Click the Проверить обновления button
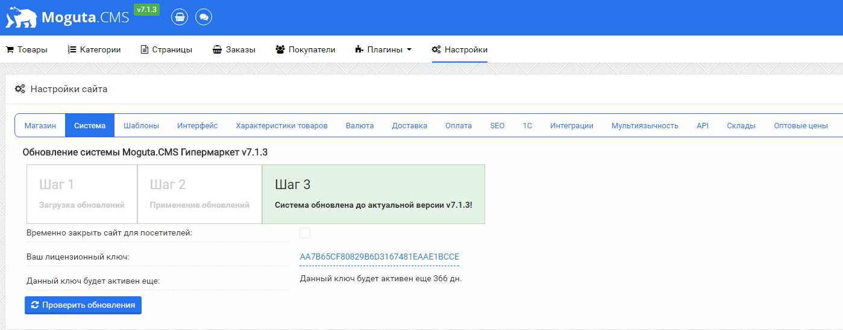Viewport: 843px width, 330px height. tap(83, 305)
